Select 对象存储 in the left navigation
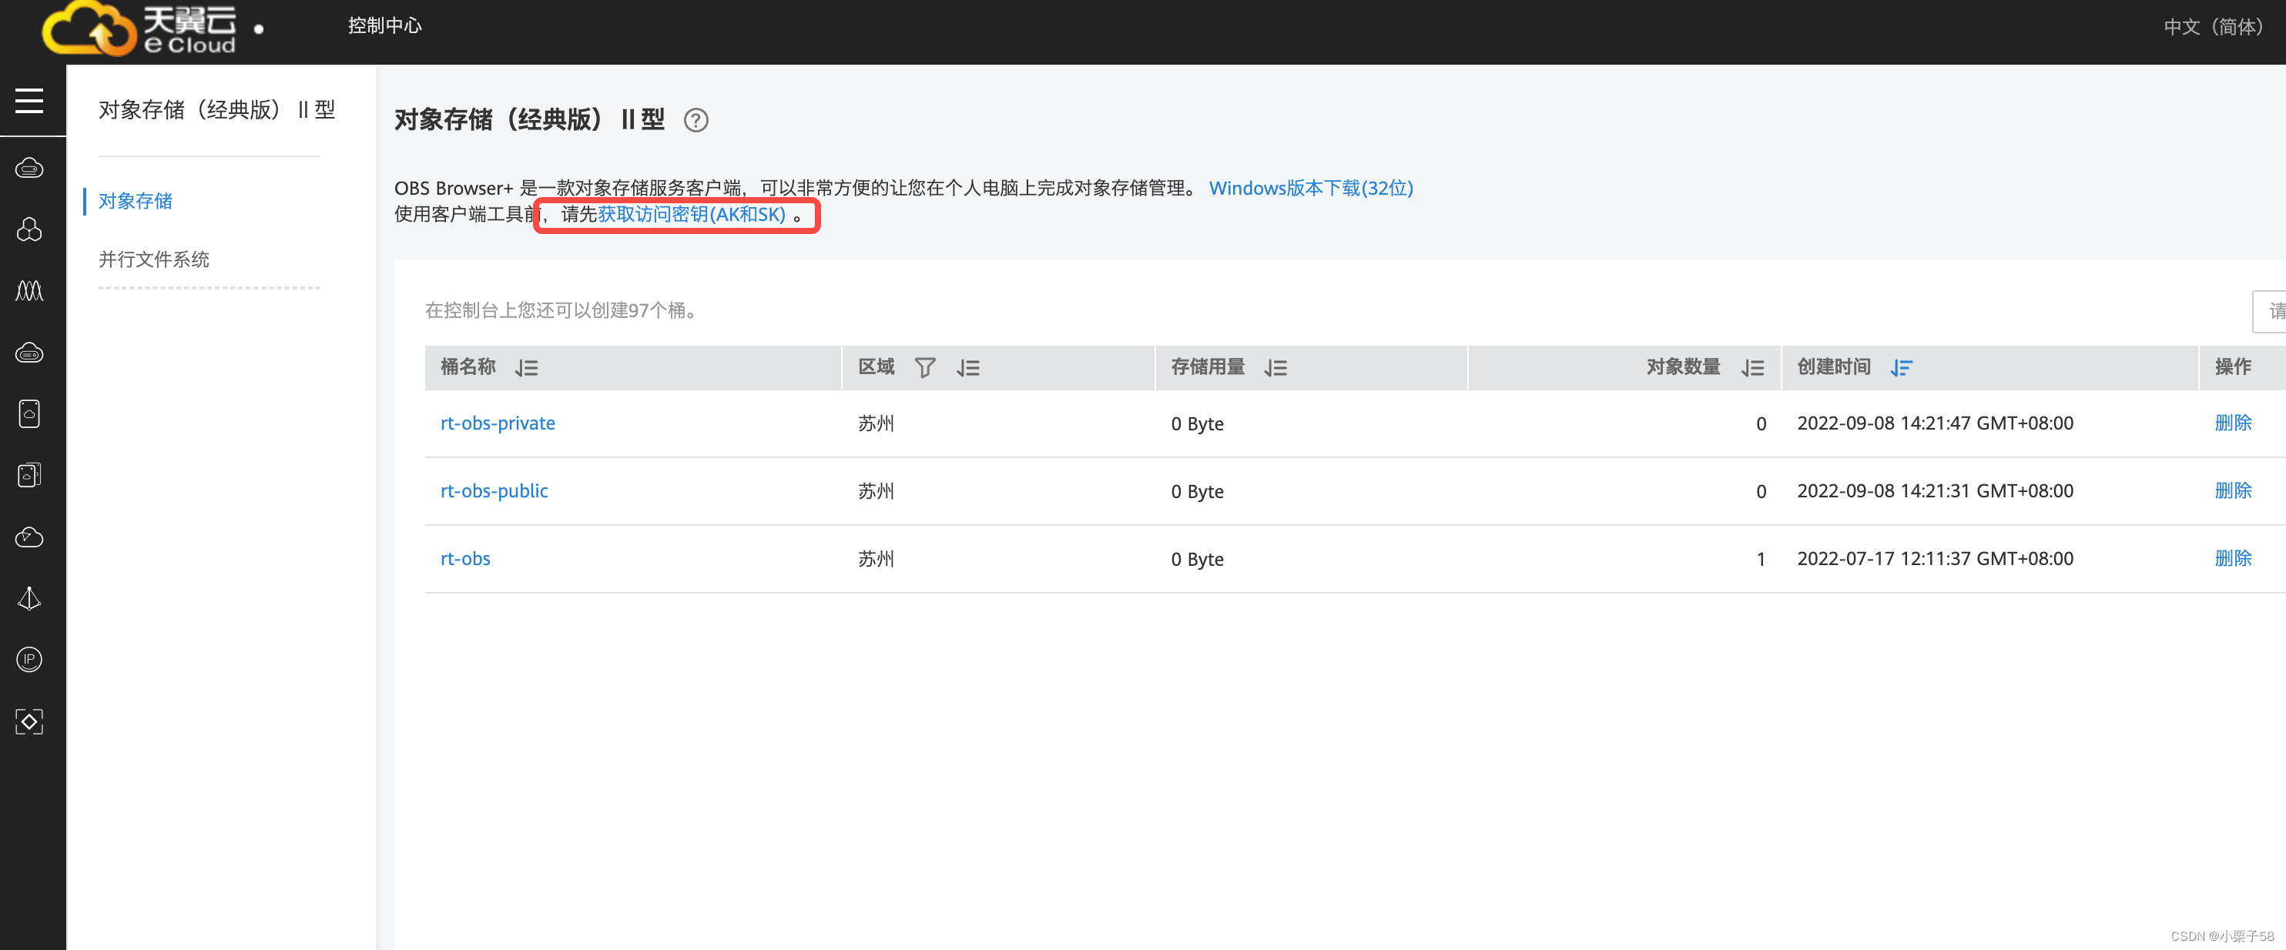Viewport: 2286px width, 950px height. 136,202
